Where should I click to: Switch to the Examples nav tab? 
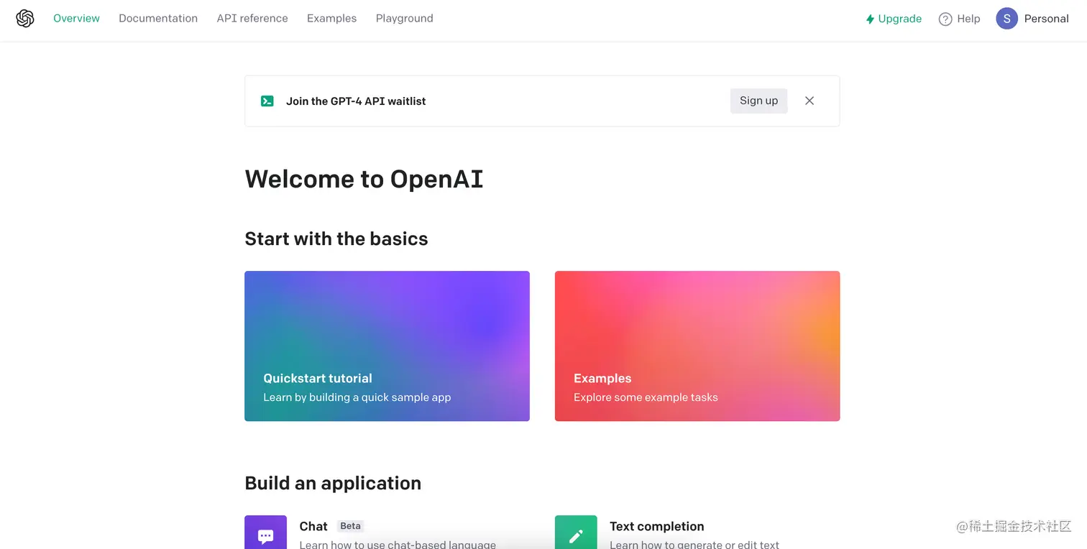tap(331, 19)
